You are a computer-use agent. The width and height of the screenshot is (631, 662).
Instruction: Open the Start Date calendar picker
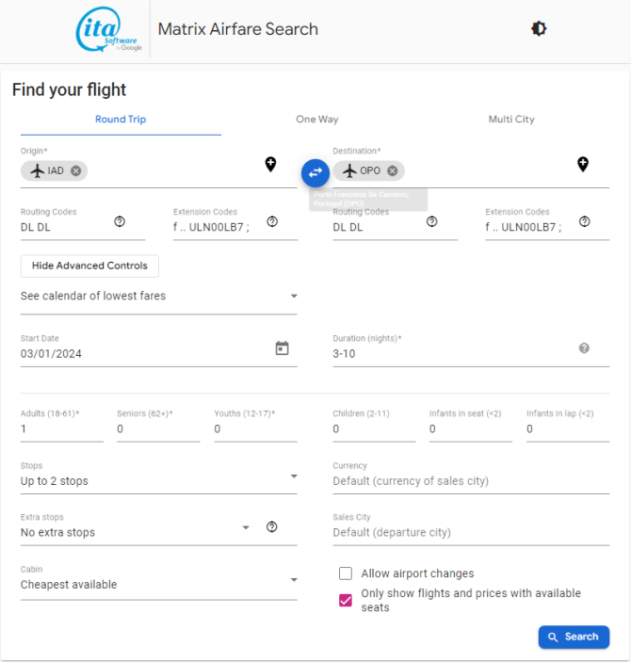coord(283,348)
